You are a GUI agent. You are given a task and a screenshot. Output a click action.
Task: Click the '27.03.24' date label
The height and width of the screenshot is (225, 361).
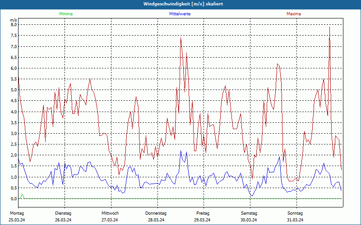[110, 220]
